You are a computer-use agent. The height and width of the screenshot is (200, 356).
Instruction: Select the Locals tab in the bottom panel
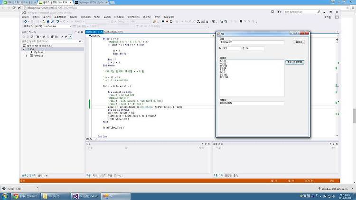tap(95, 175)
